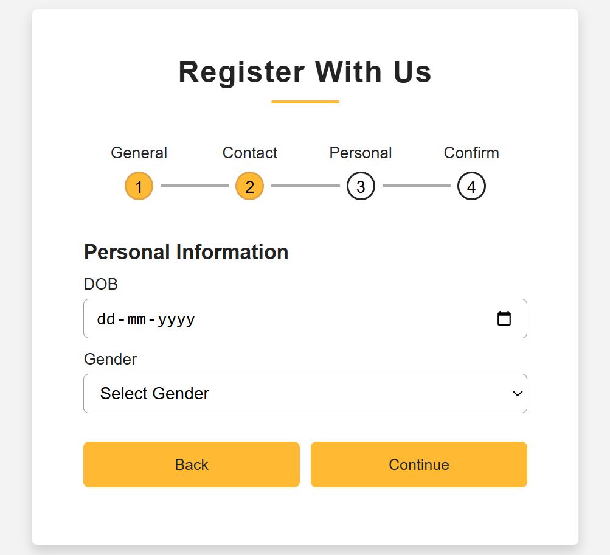This screenshot has width=610, height=555.
Task: Open the Select Gender dropdown
Action: point(305,393)
